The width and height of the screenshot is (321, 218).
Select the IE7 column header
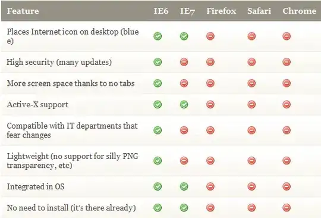(x=187, y=11)
